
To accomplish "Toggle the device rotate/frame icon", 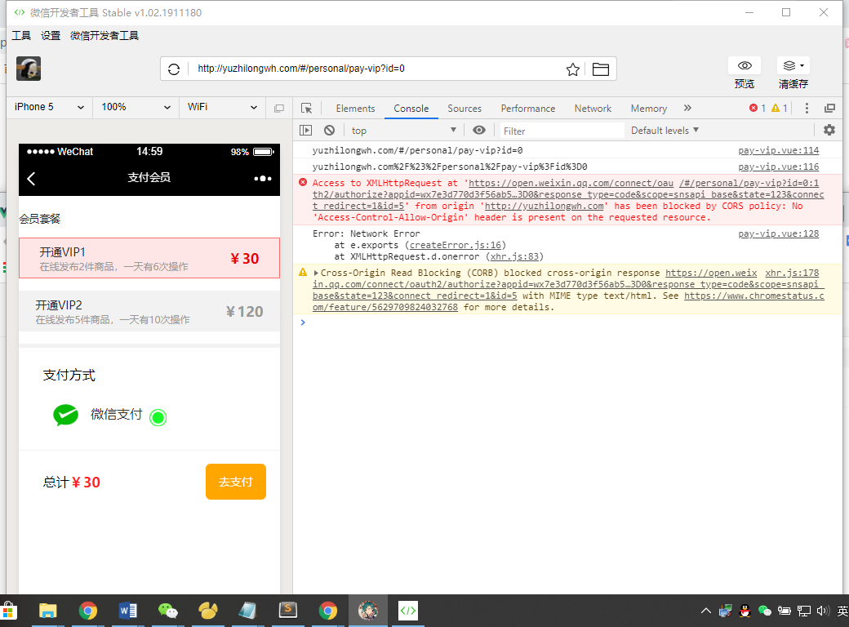I will 279,109.
